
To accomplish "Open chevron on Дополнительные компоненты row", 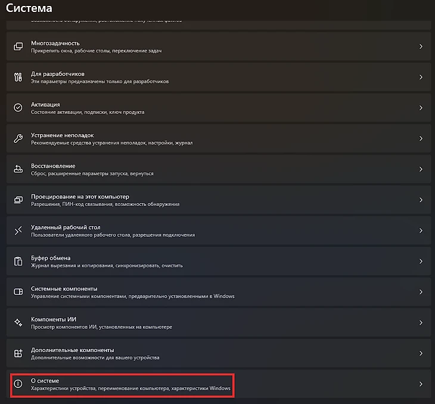I will pyautogui.click(x=421, y=353).
